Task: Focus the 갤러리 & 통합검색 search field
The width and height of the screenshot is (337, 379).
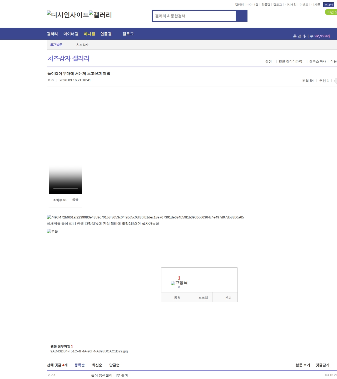Action: coord(194,16)
